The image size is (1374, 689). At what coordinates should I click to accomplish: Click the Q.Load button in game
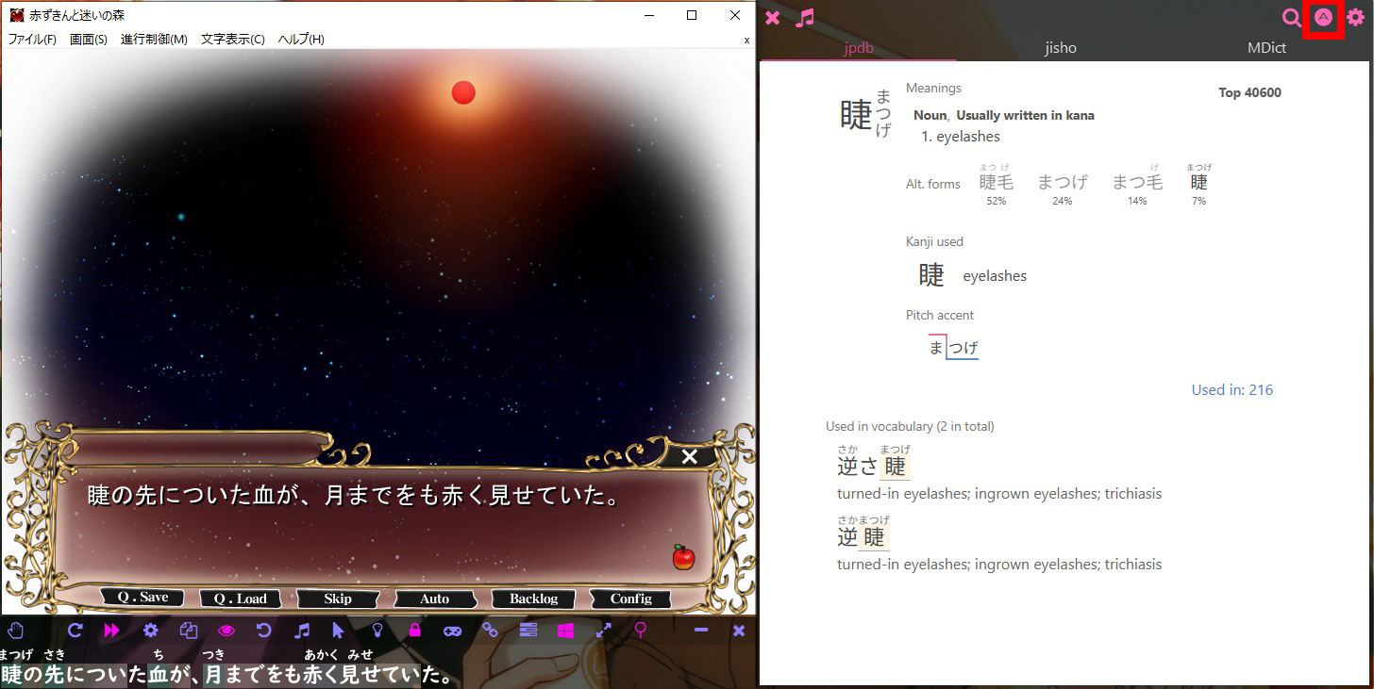240,599
